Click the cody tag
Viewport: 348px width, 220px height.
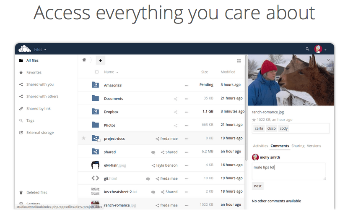coord(283,128)
